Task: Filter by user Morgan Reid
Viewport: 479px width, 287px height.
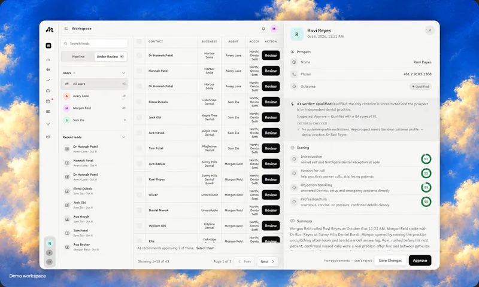Action: tap(94, 108)
